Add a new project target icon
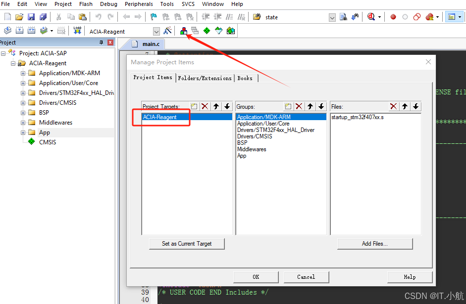This screenshot has width=466, height=304. [194, 106]
